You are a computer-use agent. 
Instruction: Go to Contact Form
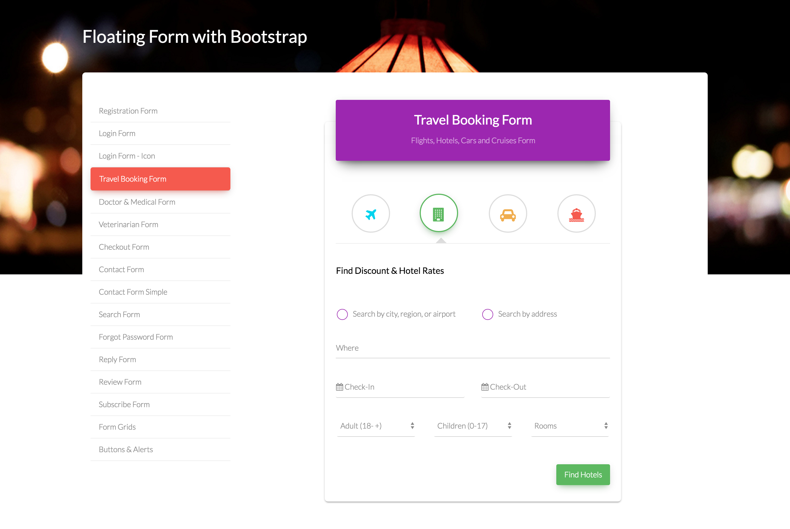(x=160, y=269)
